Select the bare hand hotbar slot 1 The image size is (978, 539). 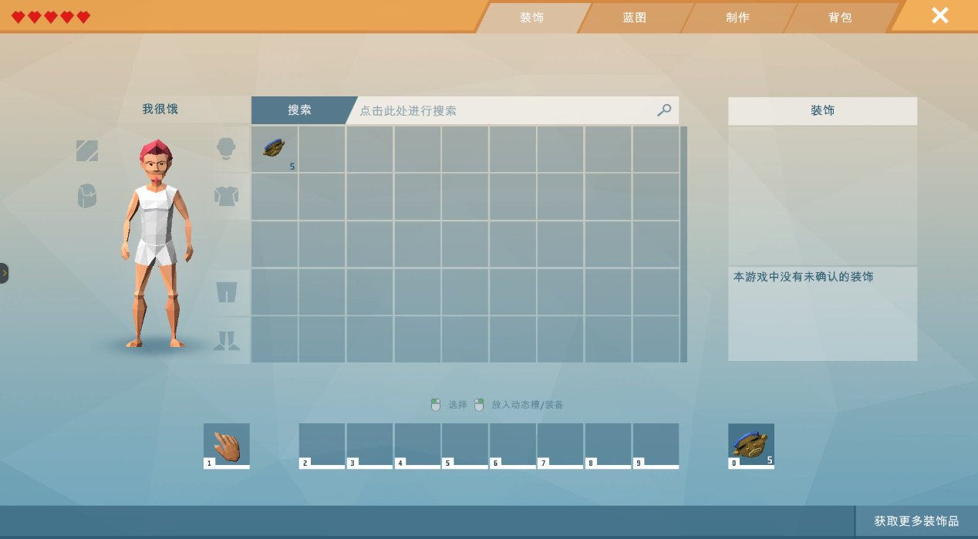[226, 445]
